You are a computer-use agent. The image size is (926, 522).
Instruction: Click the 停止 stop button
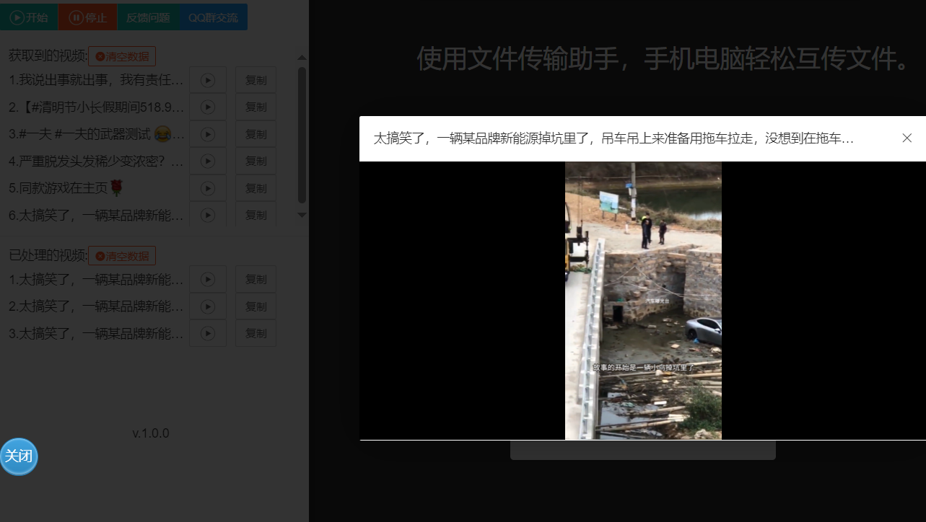87,17
